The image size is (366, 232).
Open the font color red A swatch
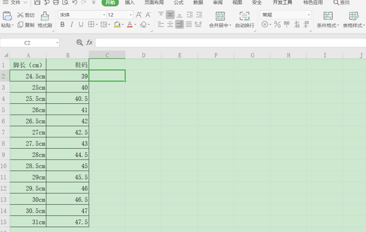pos(130,25)
